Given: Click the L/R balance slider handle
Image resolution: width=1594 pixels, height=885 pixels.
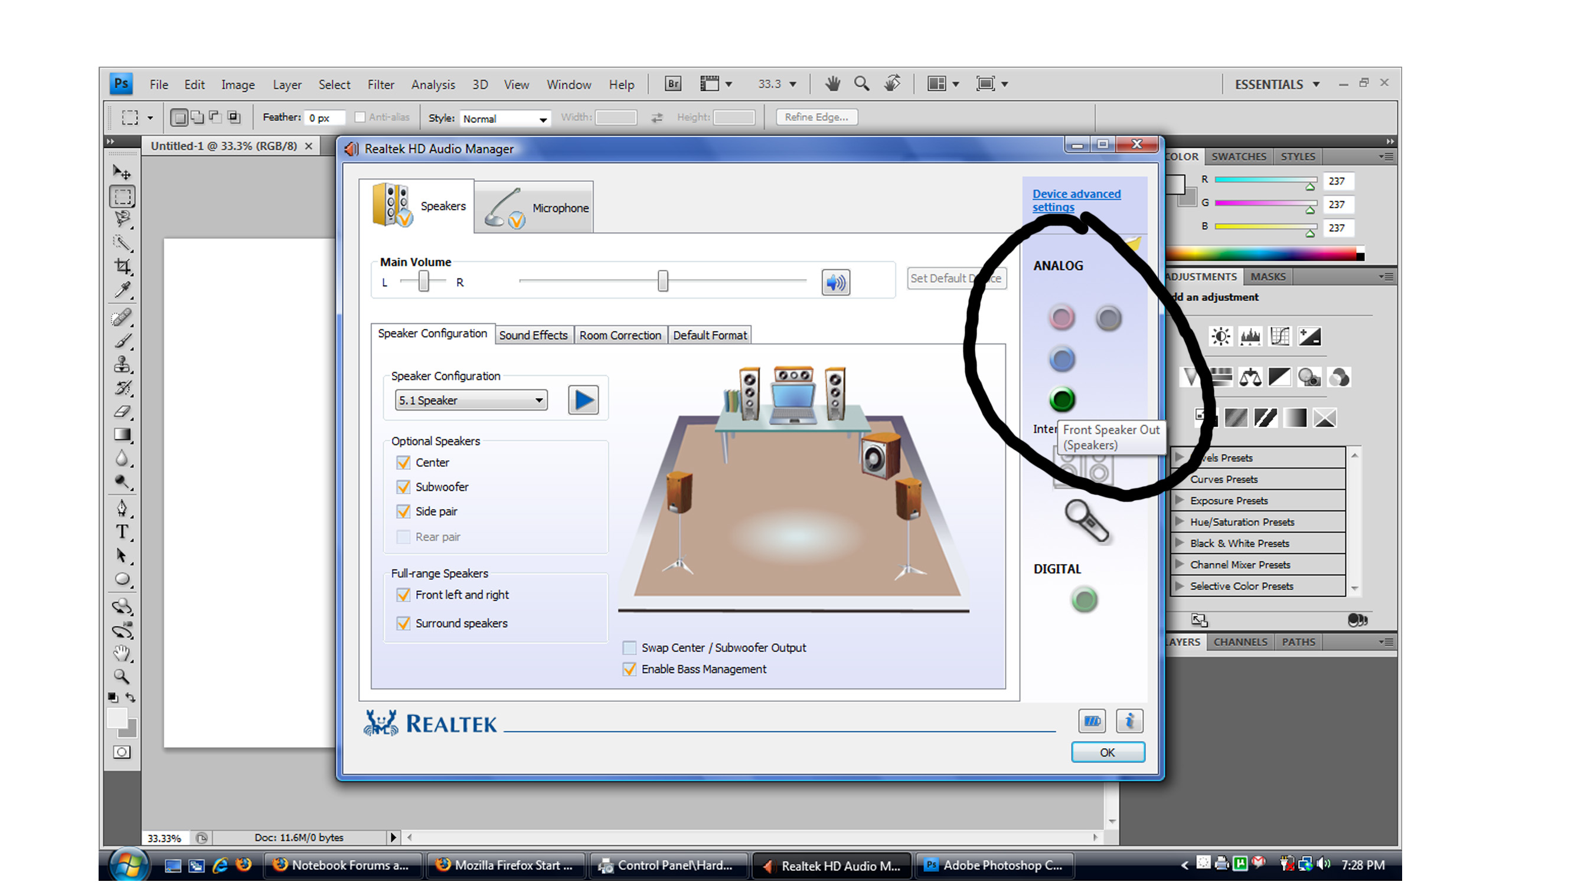Looking at the screenshot, I should pyautogui.click(x=423, y=281).
